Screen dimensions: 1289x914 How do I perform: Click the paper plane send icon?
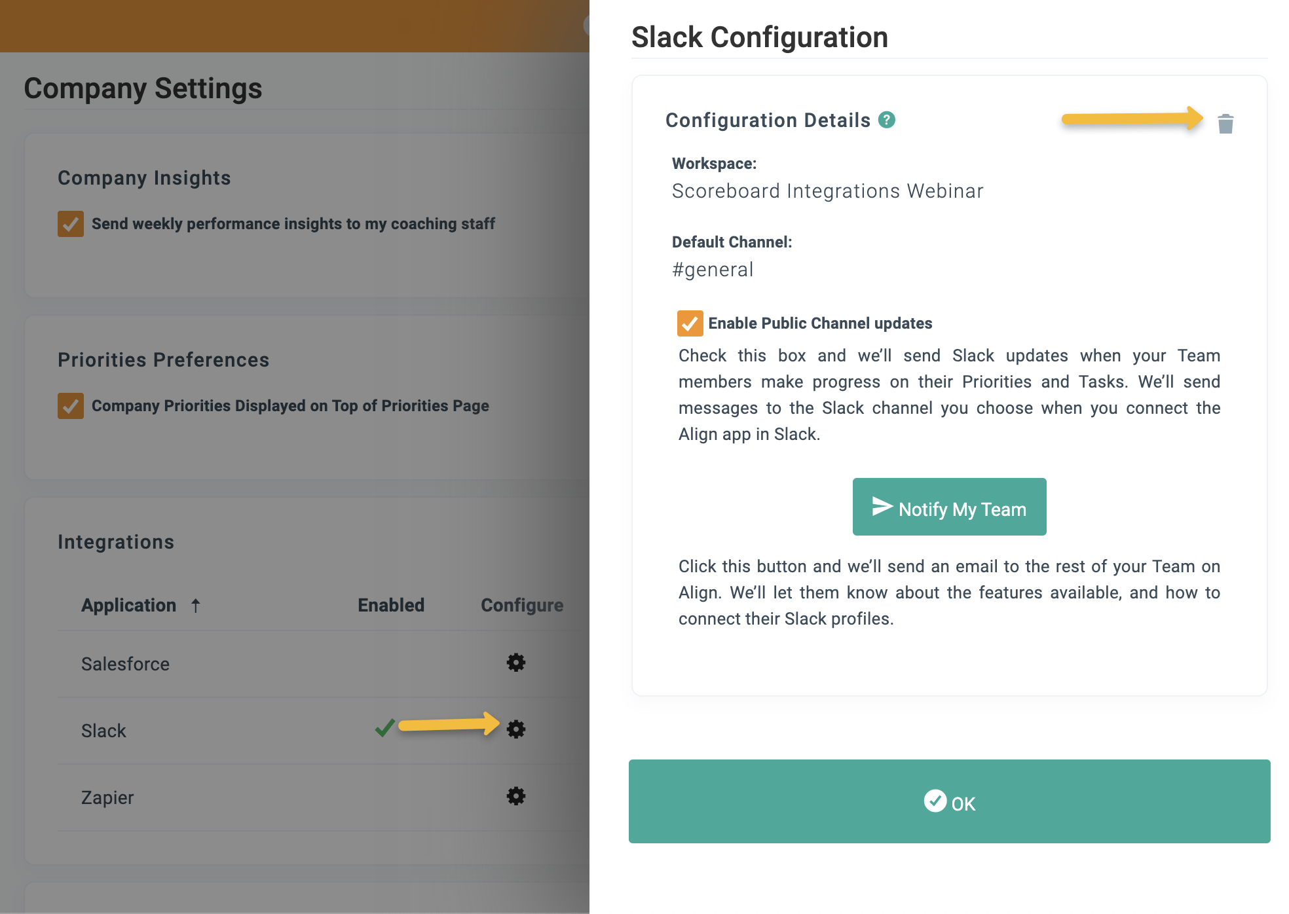tap(882, 506)
